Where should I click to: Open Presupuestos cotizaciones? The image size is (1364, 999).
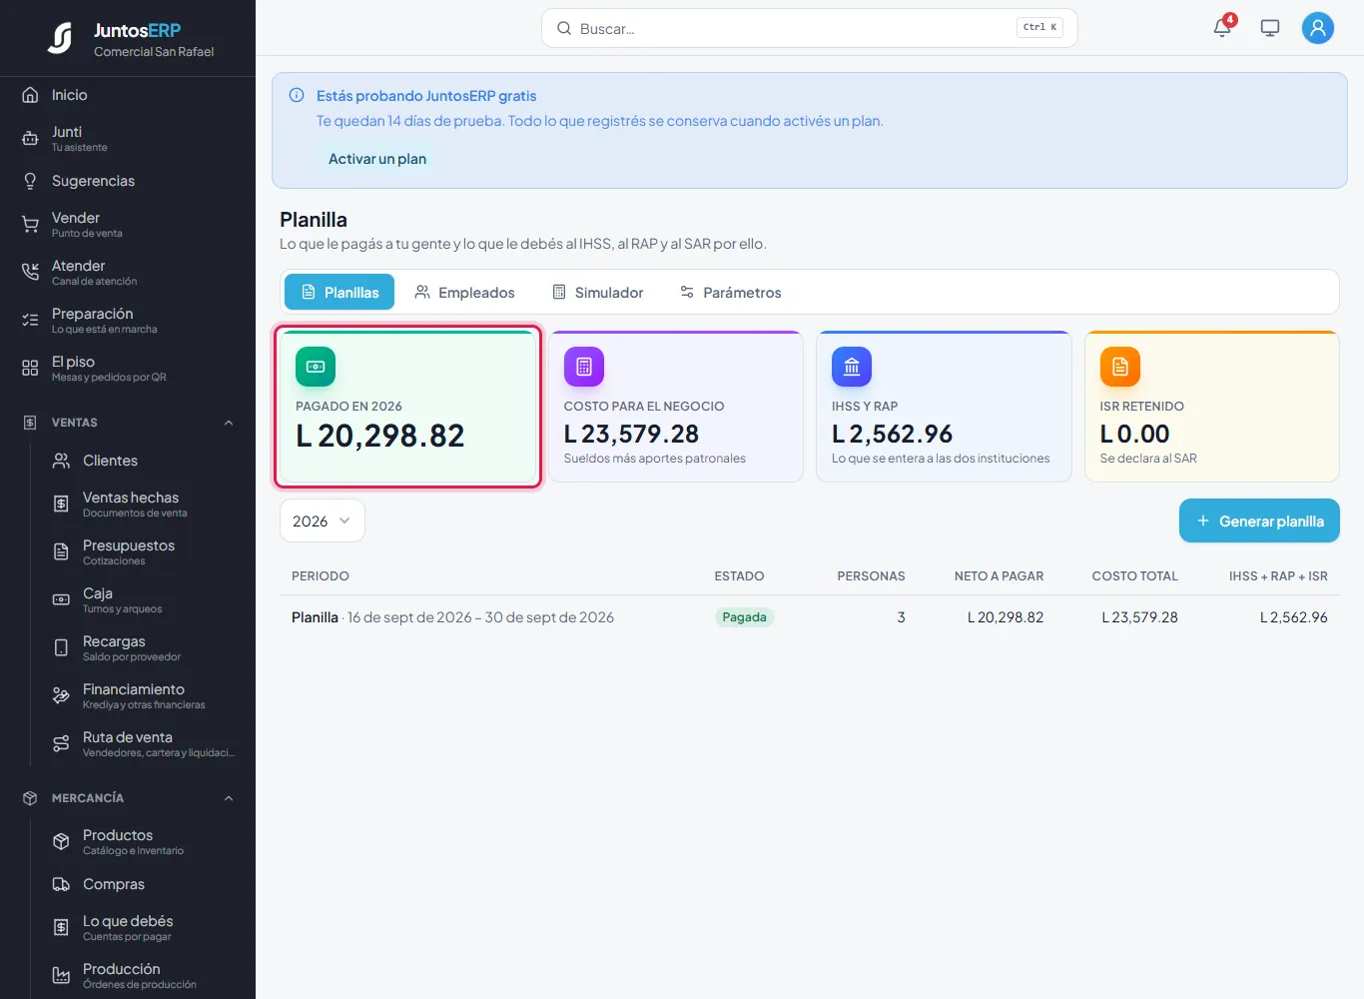(143, 551)
